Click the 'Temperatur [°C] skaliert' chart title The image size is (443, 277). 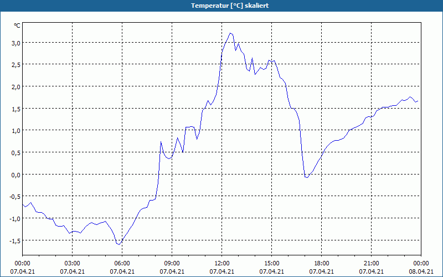point(230,6)
